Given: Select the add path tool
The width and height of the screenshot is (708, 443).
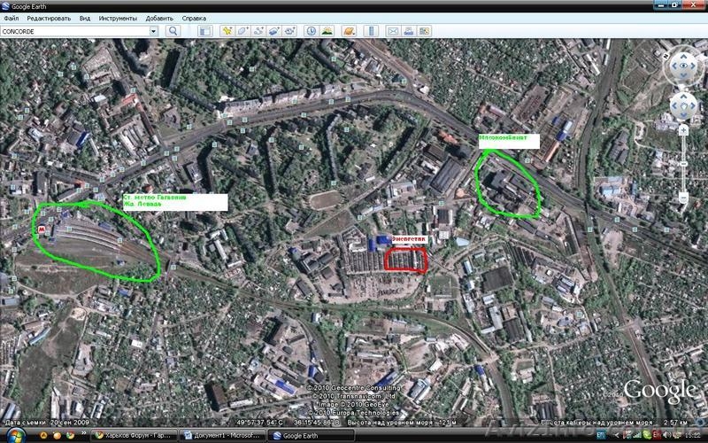Looking at the screenshot, I should 258,31.
